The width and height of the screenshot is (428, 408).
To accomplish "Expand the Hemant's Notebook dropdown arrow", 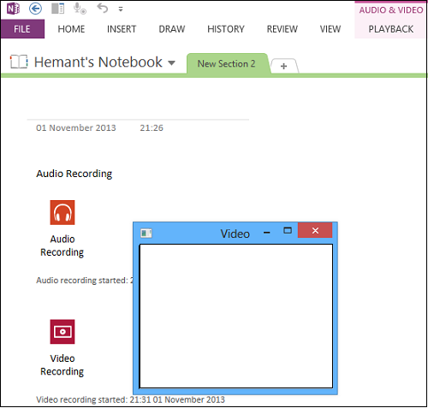I will (x=171, y=62).
